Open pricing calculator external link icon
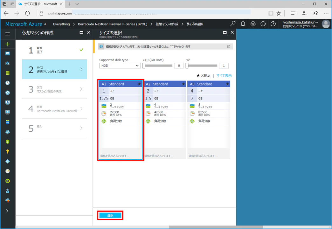This screenshot has width=332, height=229. [x=229, y=47]
